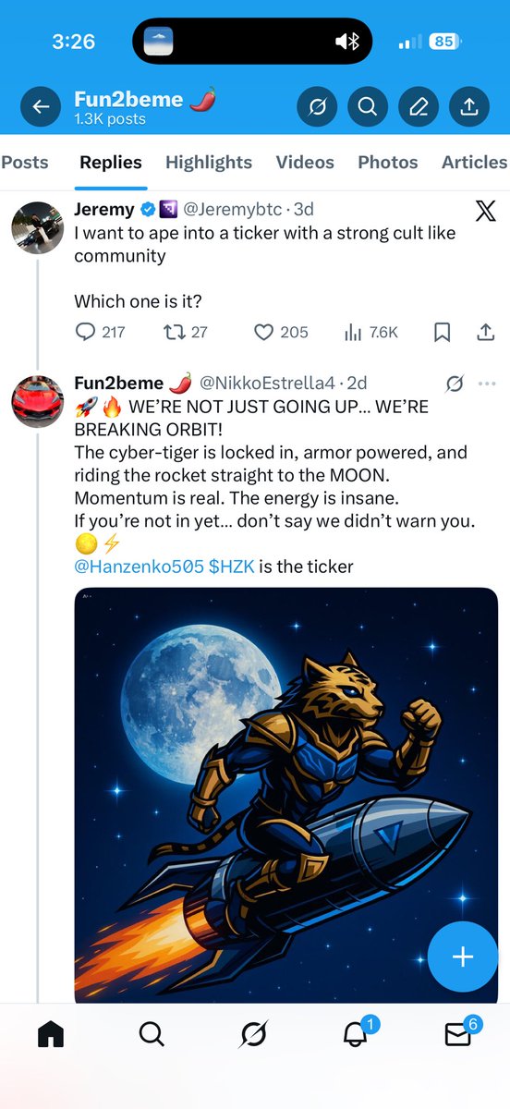Image resolution: width=510 pixels, height=1109 pixels.
Task: Bookmark Jeremy's post
Action: pyautogui.click(x=443, y=332)
